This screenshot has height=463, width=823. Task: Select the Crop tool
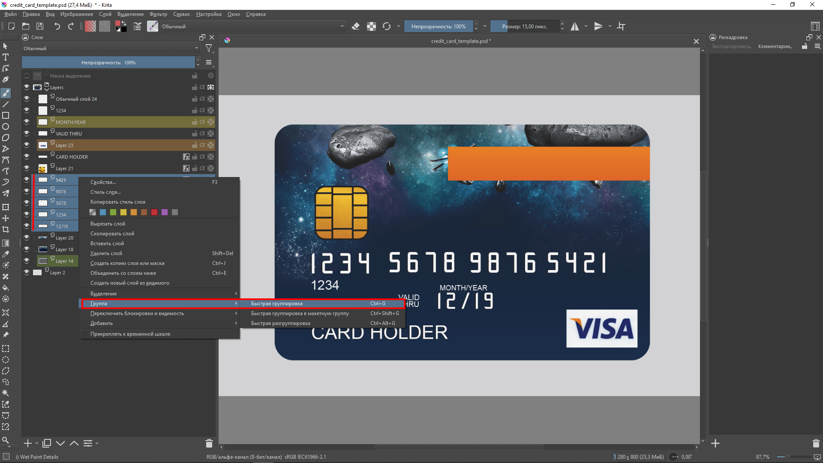point(6,229)
